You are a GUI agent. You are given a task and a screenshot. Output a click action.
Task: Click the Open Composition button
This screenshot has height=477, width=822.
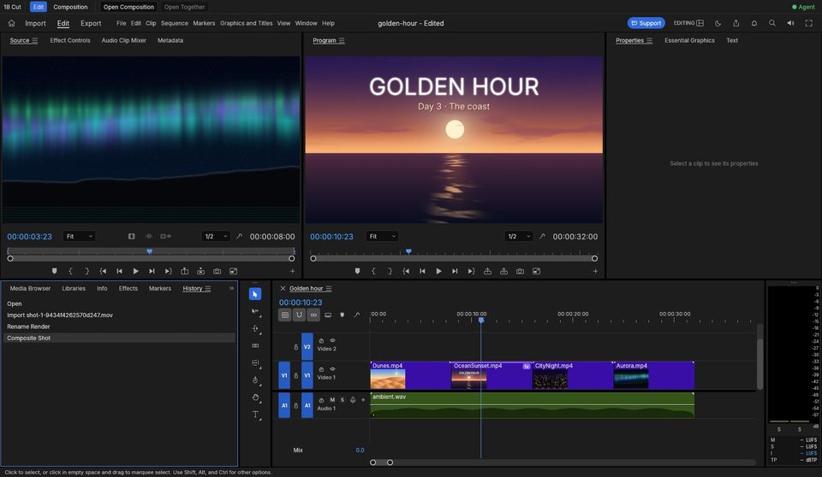click(x=128, y=7)
